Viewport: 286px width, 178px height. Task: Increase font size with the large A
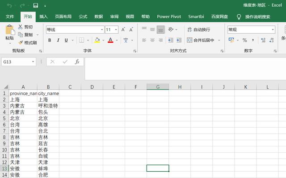(x=123, y=30)
